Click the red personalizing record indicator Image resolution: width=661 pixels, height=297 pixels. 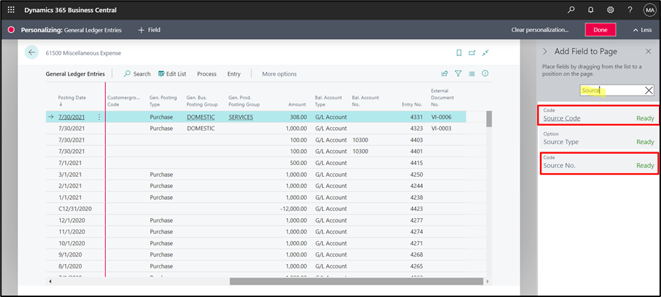click(11, 30)
